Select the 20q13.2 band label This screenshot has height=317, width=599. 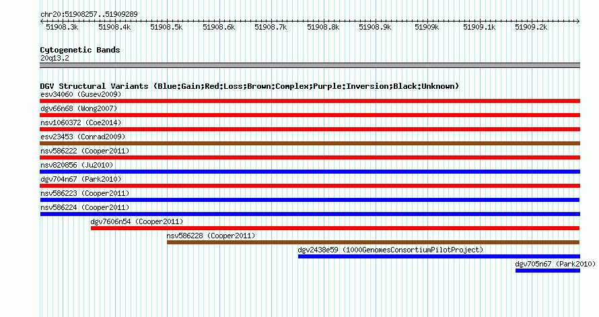point(55,58)
